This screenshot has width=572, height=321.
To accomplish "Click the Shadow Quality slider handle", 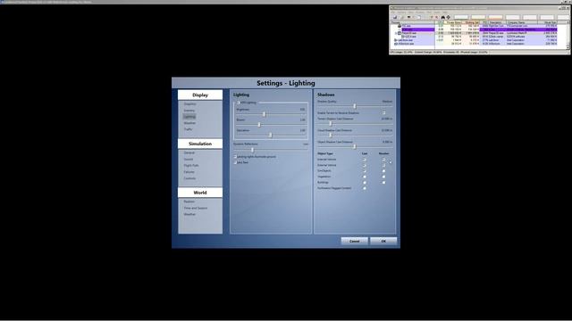I will click(355, 106).
